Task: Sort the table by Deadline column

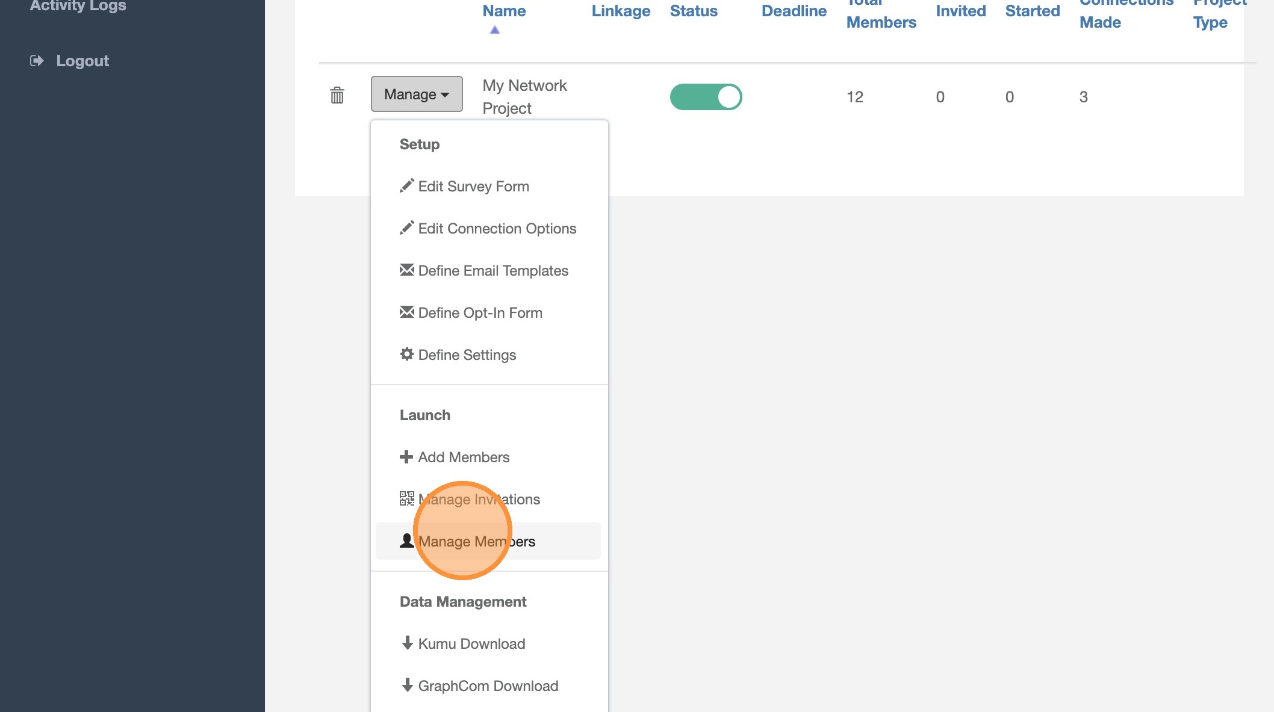Action: click(x=794, y=11)
